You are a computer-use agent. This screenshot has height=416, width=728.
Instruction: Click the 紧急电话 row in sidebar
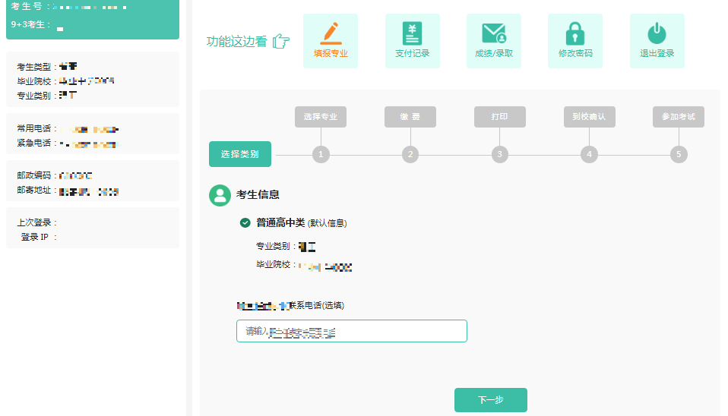click(x=68, y=143)
